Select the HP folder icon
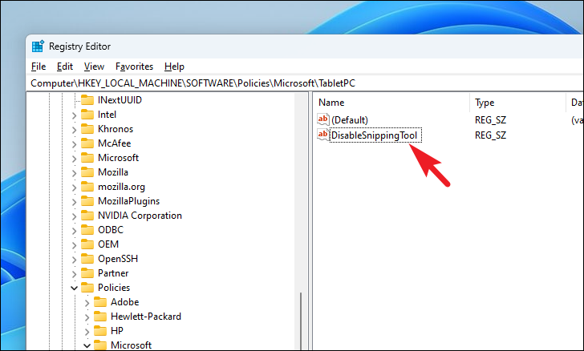 [x=100, y=331]
